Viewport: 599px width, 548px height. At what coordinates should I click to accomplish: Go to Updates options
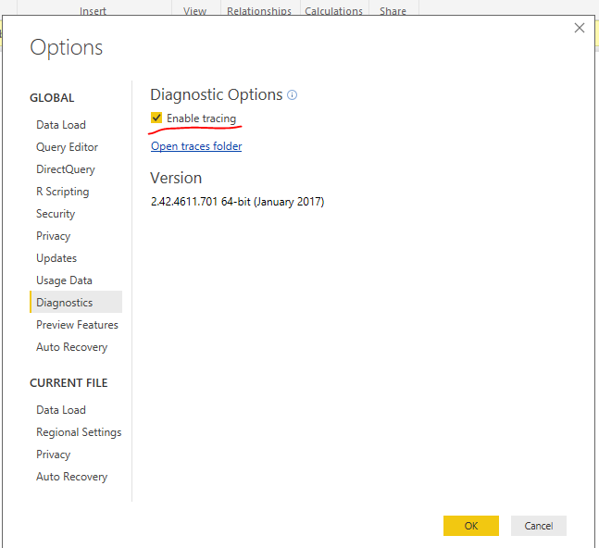[x=56, y=258]
